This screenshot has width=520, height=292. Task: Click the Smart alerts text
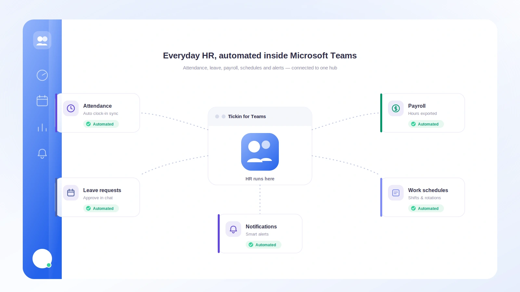tap(257, 234)
